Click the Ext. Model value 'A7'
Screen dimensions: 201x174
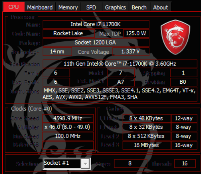point(121,82)
